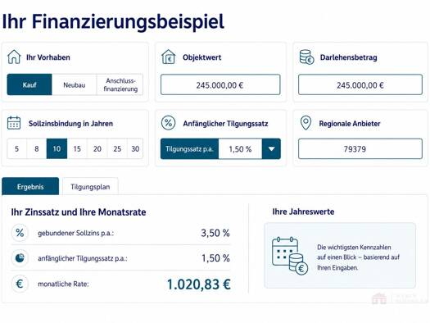
Task: Click the 1,50 % Tilgungssatz value field
Action: 240,148
